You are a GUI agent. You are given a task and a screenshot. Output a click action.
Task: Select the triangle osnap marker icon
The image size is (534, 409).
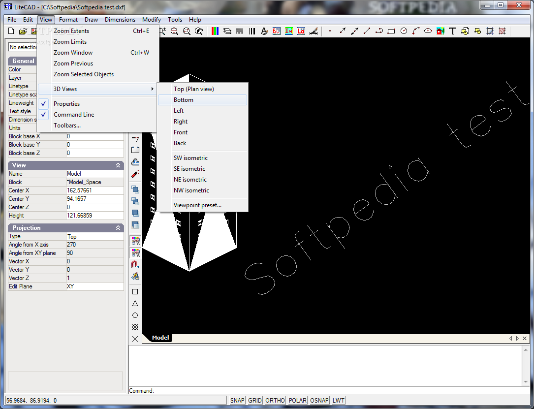click(135, 304)
